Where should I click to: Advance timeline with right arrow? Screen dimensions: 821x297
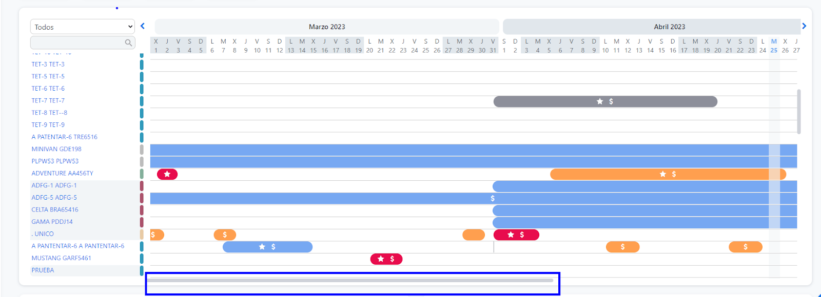(x=804, y=26)
